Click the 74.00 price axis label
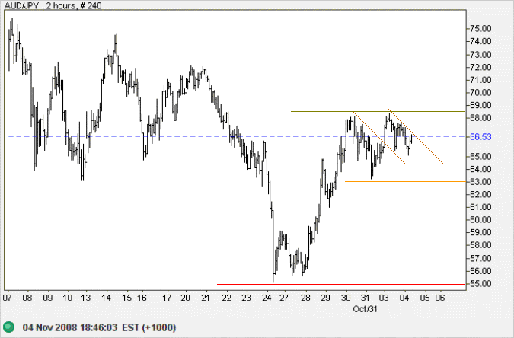514x338 pixels. [480, 41]
